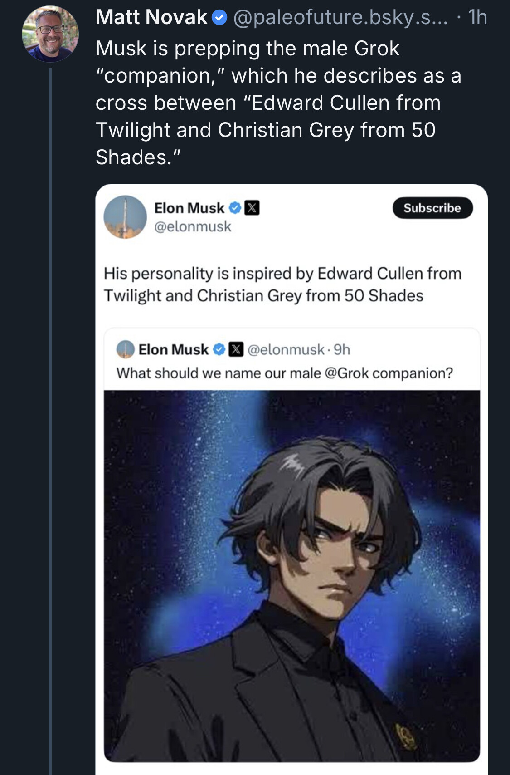
Task: Click the 9h timestamp in the quoted tweet
Action: pos(342,349)
